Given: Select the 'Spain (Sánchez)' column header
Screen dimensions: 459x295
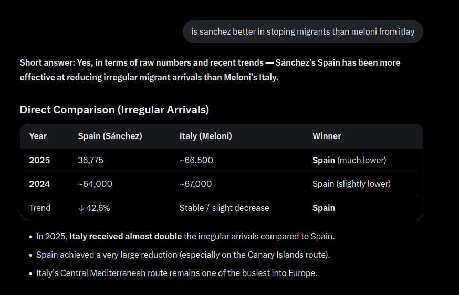Looking at the screenshot, I should pos(110,136).
